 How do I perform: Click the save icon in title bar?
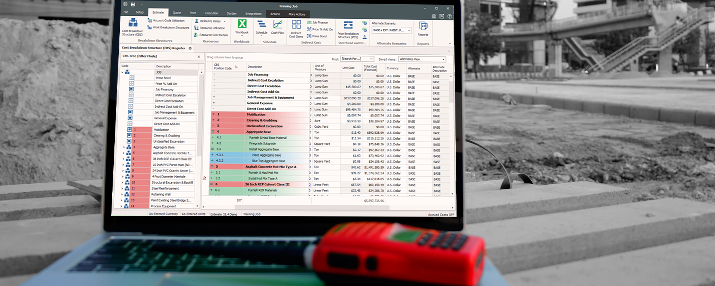(x=133, y=4)
